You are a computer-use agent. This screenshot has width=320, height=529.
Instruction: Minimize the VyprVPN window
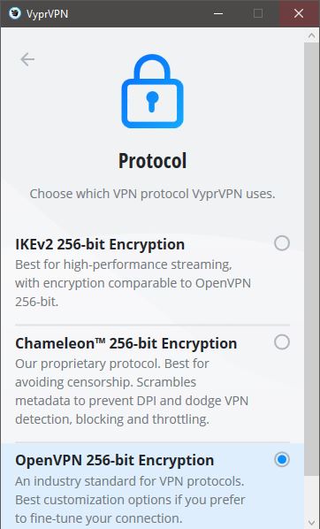218,13
